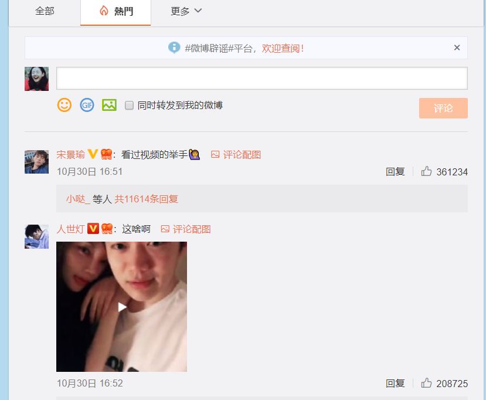Play the video in 人世灯's comment

pyautogui.click(x=122, y=307)
